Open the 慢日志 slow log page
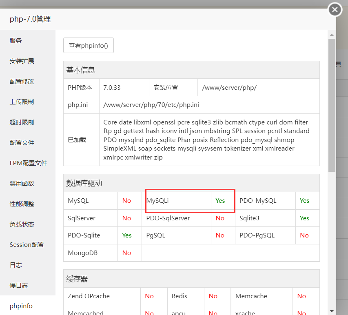 (x=19, y=286)
